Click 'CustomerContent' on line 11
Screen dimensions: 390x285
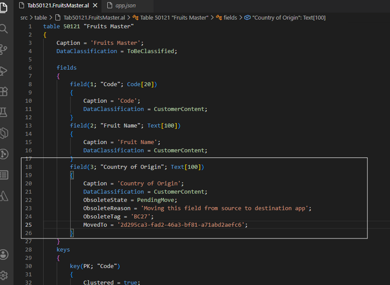pos(179,109)
